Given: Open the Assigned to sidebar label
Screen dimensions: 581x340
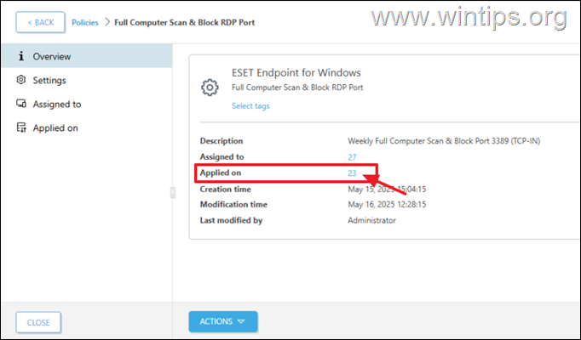Looking at the screenshot, I should (57, 105).
